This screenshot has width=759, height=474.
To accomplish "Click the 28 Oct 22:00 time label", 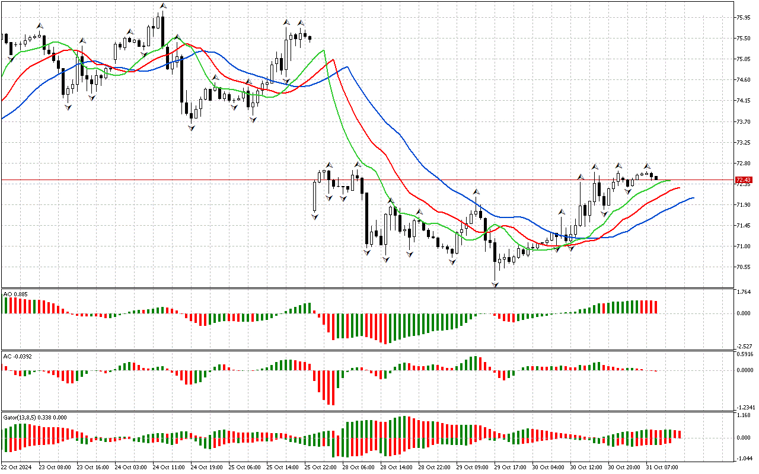I will [434, 467].
